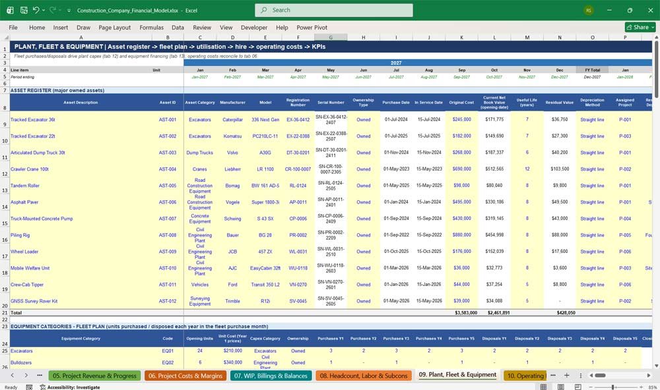Switch to Page Break Preview icon
The width and height of the screenshot is (660, 390).
[578, 387]
